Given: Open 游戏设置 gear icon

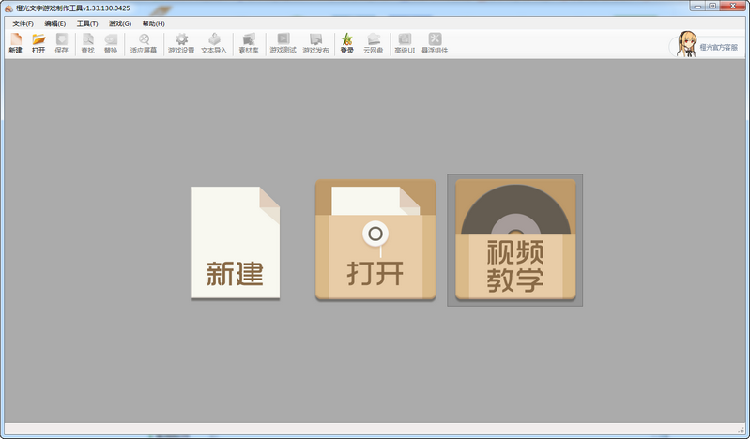Looking at the screenshot, I should point(181,43).
